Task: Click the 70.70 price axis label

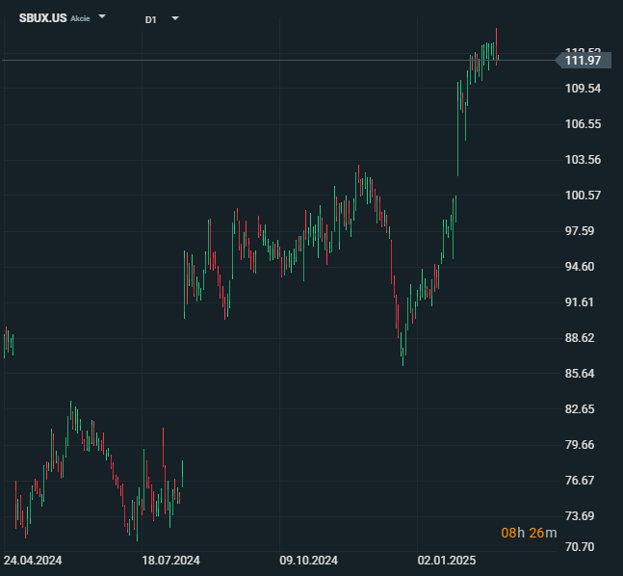Action: (x=583, y=547)
